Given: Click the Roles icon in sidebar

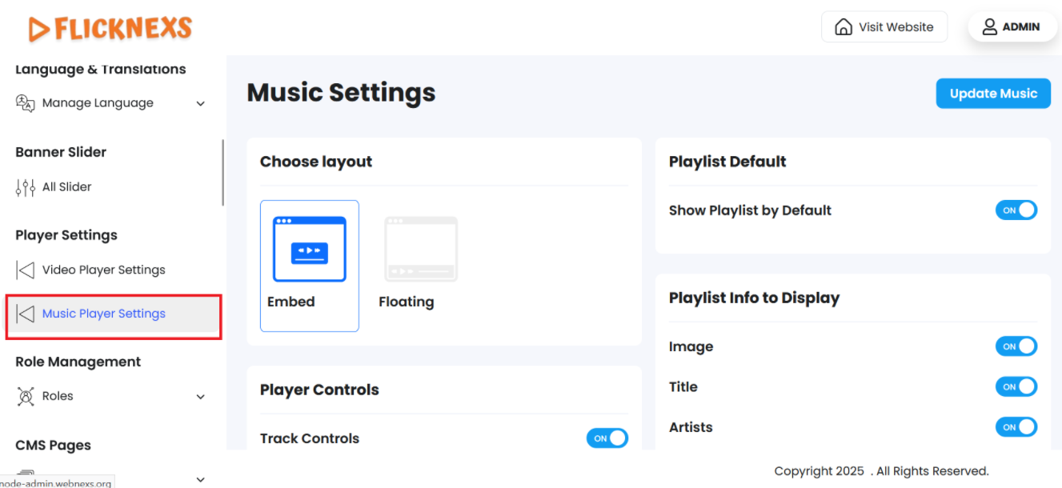Looking at the screenshot, I should pyautogui.click(x=26, y=396).
